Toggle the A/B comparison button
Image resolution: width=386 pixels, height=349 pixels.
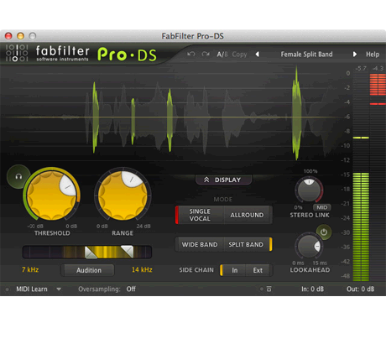tap(222, 55)
